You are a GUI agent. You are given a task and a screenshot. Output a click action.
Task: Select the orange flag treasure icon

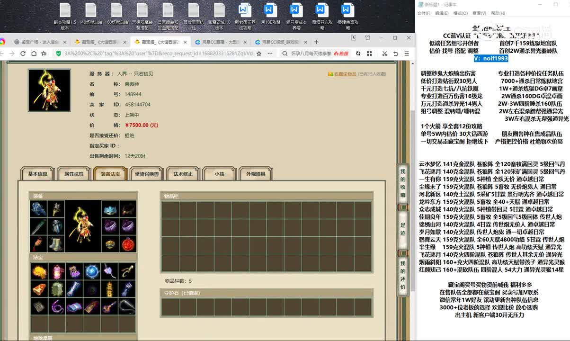(x=39, y=289)
